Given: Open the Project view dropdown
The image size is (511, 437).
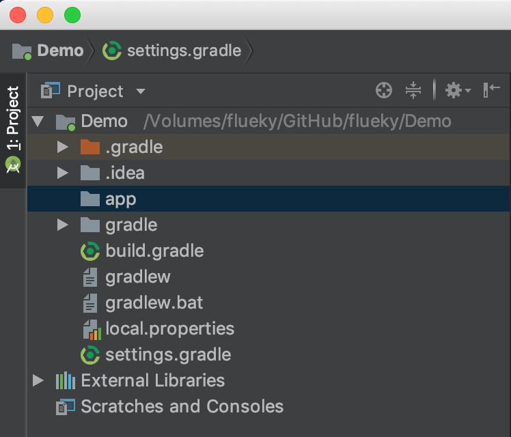Looking at the screenshot, I should click(x=141, y=91).
